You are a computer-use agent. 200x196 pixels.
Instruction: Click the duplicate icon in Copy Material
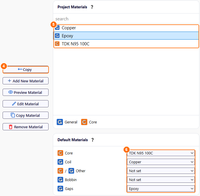13,115
